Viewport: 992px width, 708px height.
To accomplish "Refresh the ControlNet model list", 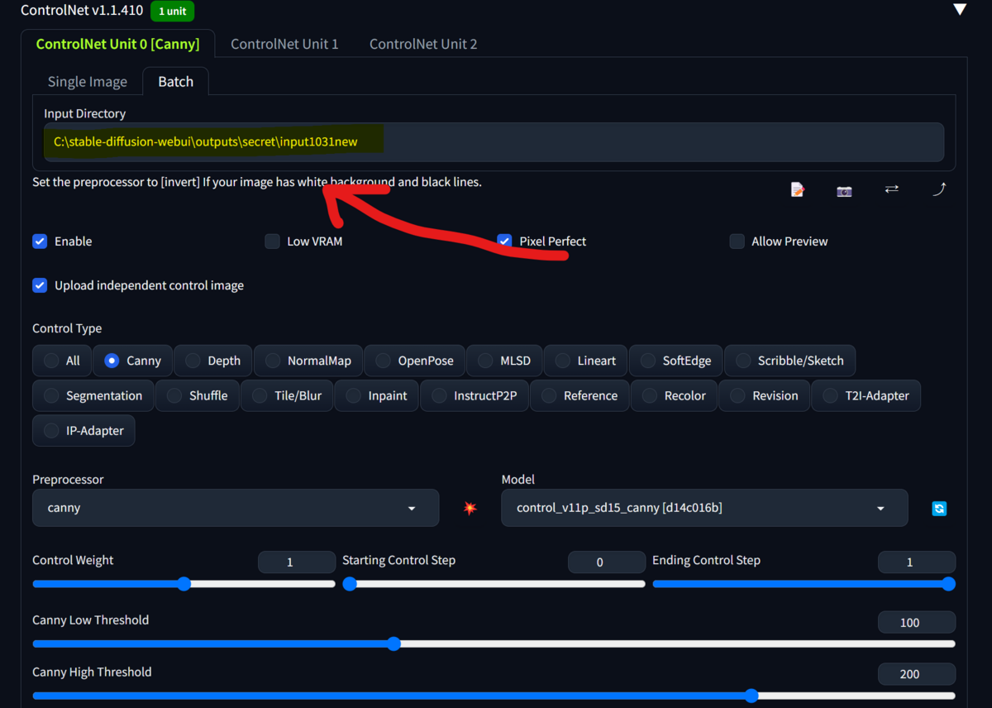I will (x=939, y=508).
